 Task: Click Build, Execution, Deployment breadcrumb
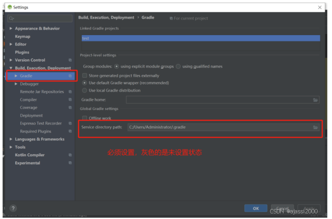coord(106,17)
